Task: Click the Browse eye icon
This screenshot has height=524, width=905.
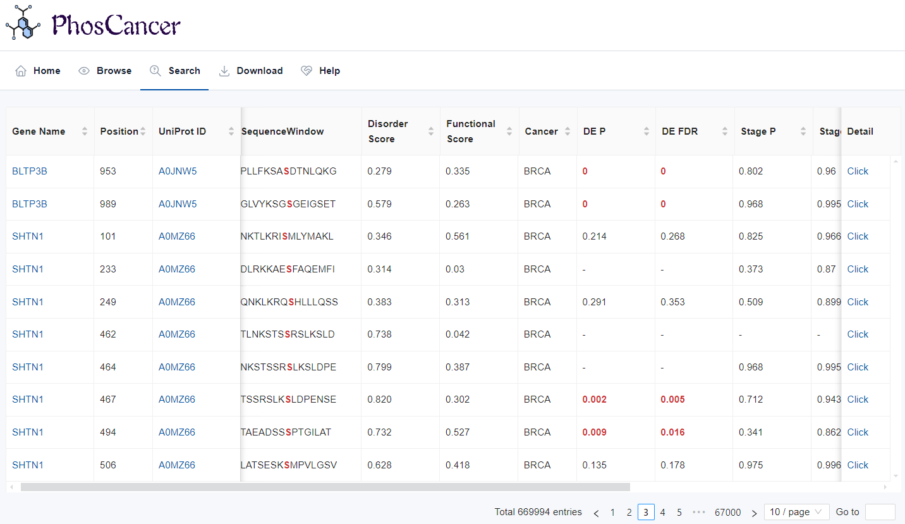Action: (x=84, y=71)
